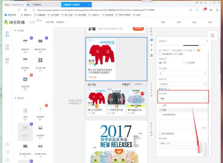The height and width of the screenshot is (163, 223).
Task: Delete the selected module via trash icon
Action: (x=152, y=55)
